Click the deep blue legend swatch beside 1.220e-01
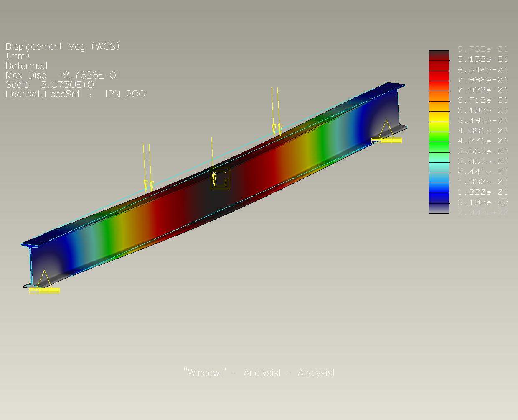Image resolution: width=518 pixels, height=420 pixels. click(439, 198)
